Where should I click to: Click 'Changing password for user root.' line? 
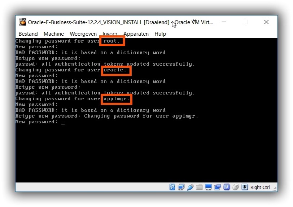coord(67,41)
